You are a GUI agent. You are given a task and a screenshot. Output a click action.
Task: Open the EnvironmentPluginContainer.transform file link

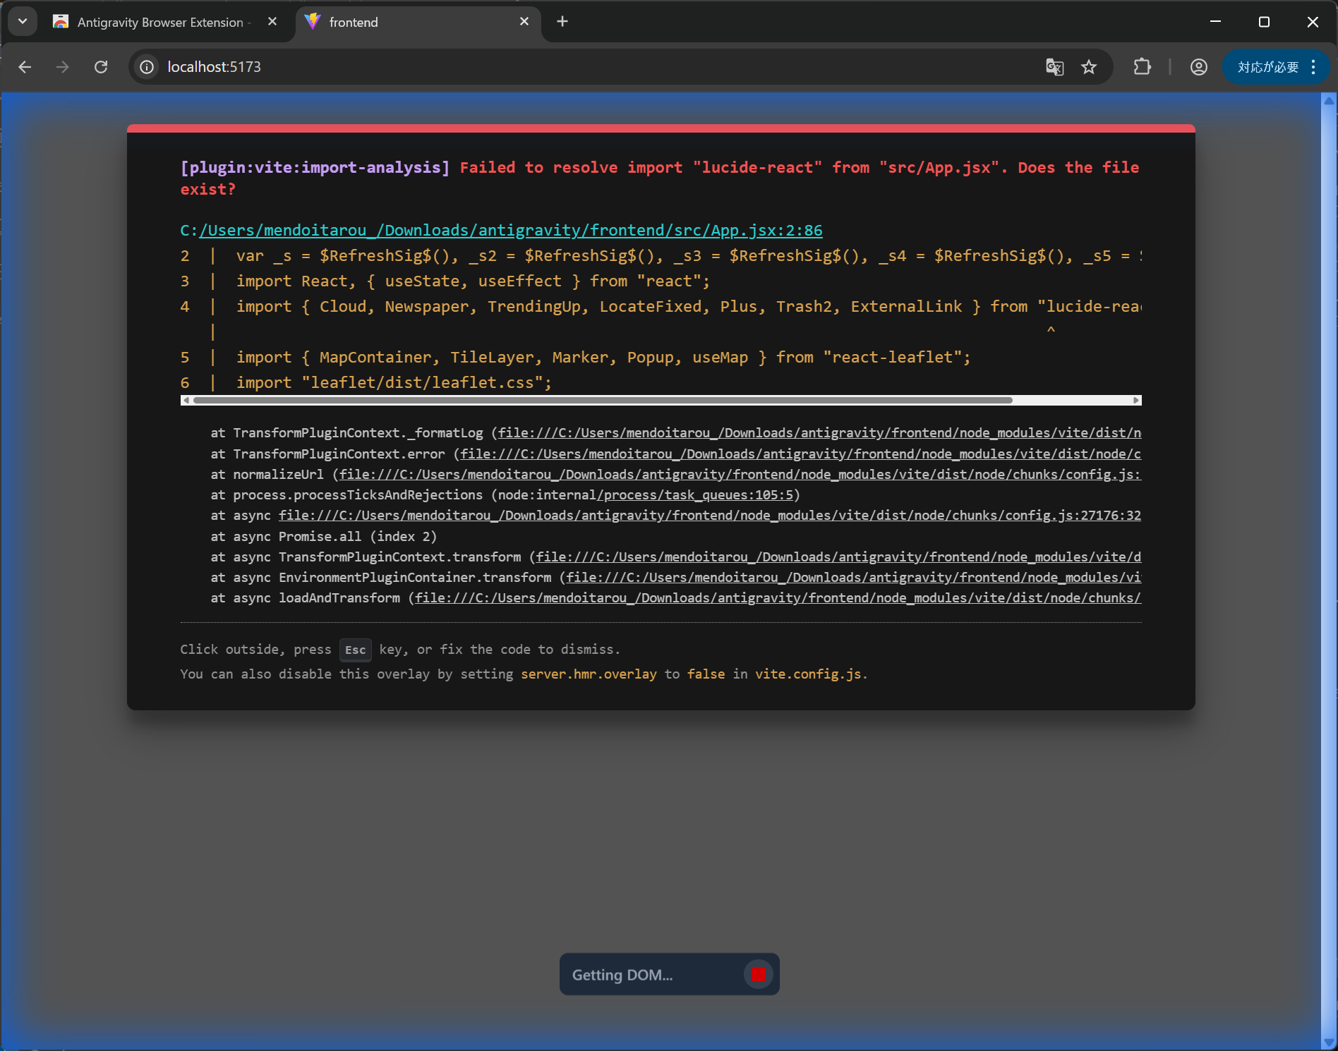(854, 578)
